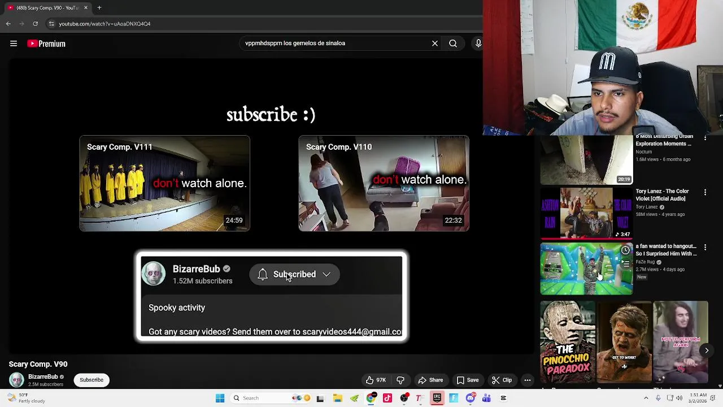This screenshot has height=407, width=723.
Task: Open more actions three-dot menu
Action: (x=528, y=380)
